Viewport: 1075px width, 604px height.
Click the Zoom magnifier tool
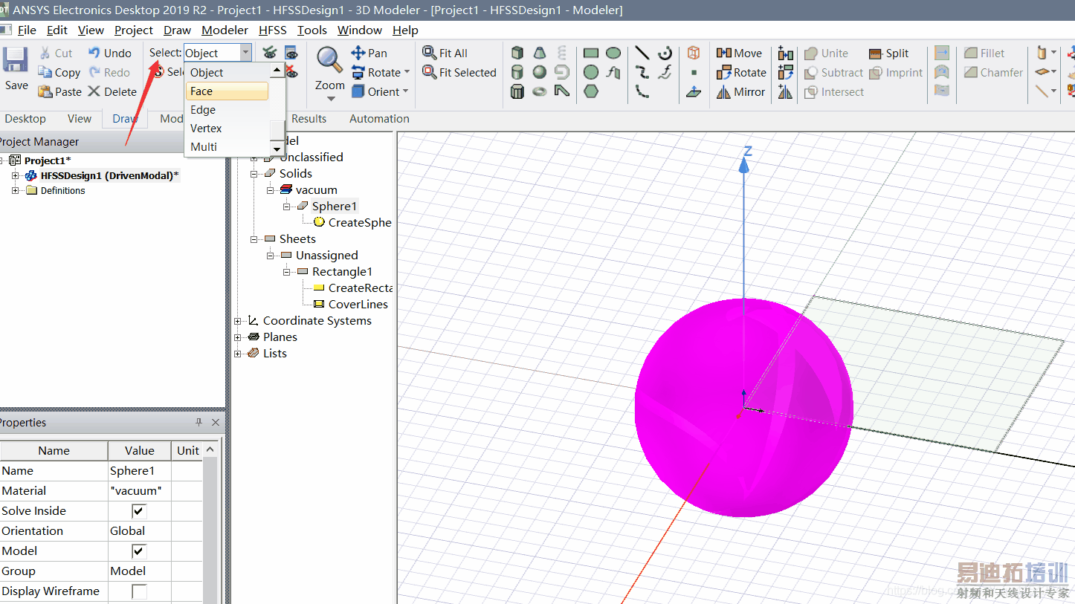[x=329, y=59]
